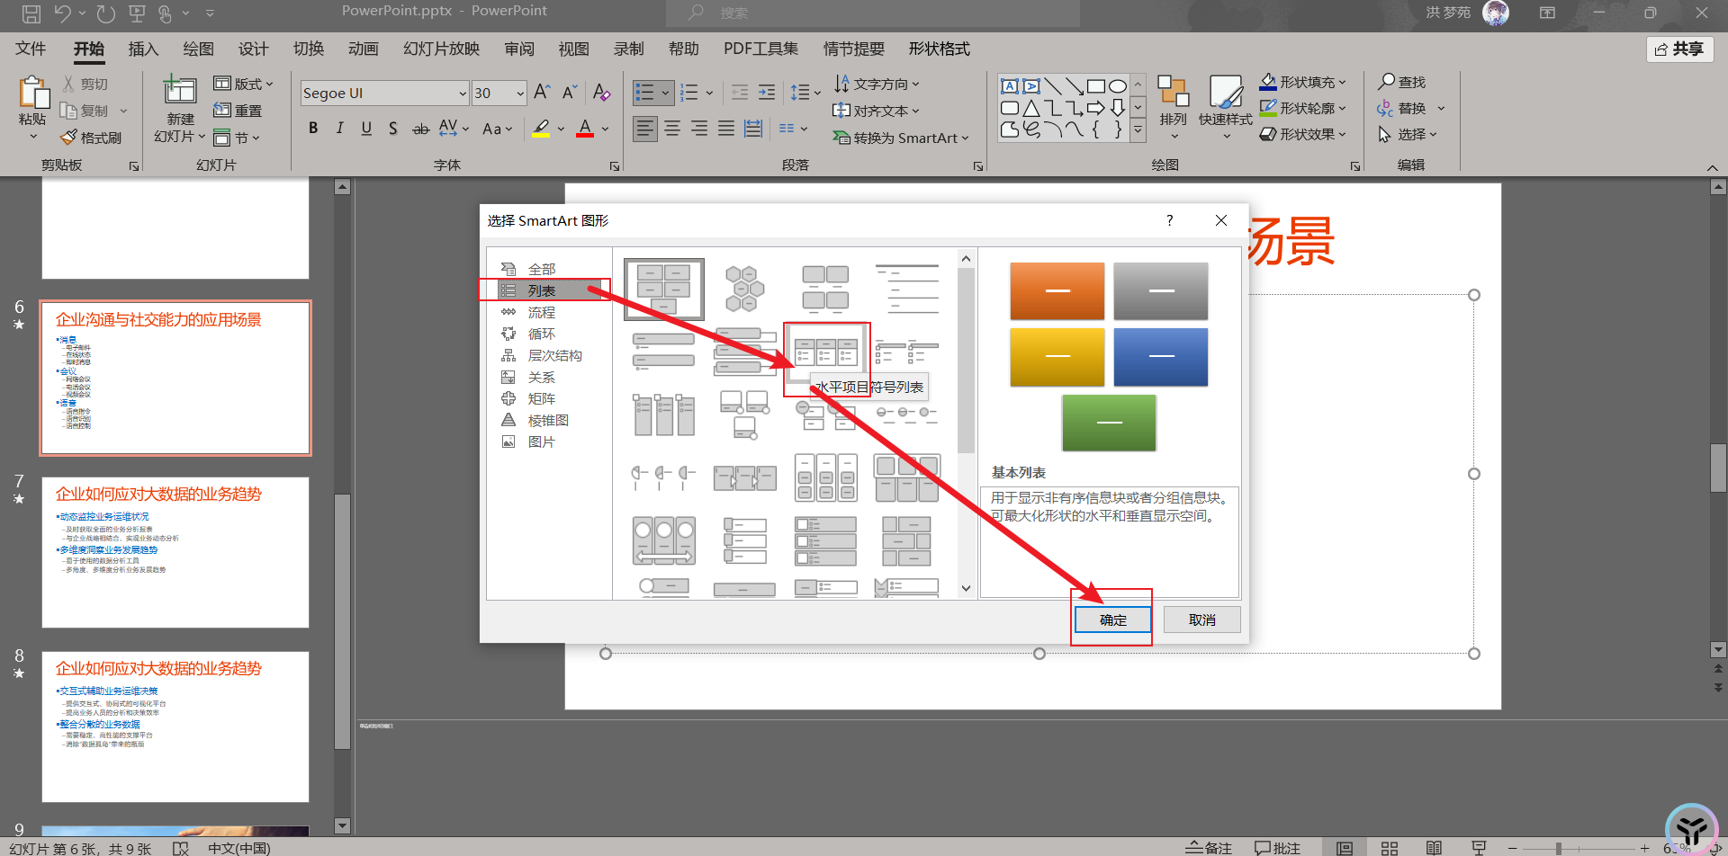Screen dimensions: 1728x856
Task: Toggle justify text alignment
Action: [726, 129]
